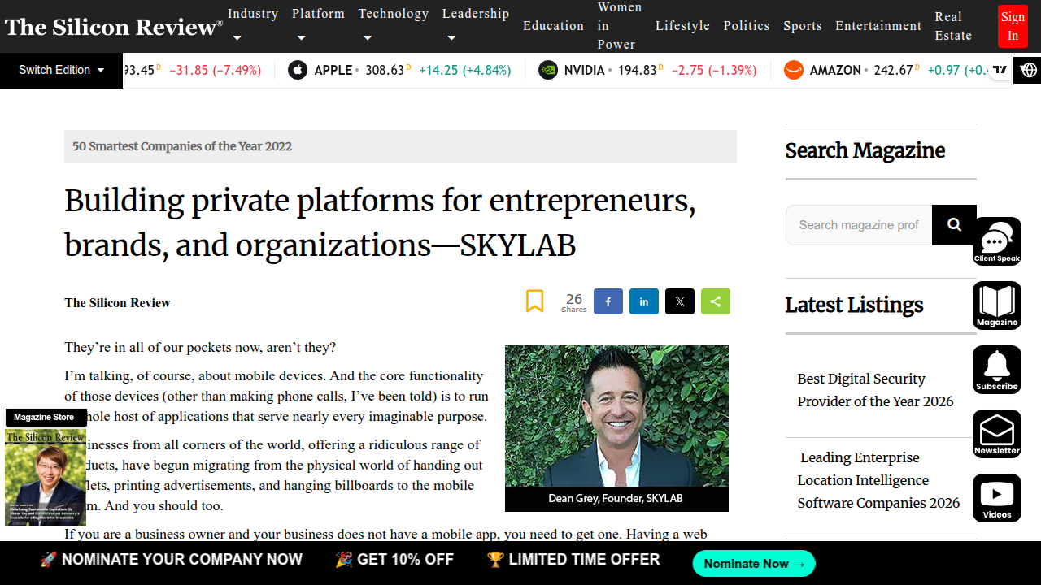
Task: Open the Sports menu item
Action: click(803, 26)
